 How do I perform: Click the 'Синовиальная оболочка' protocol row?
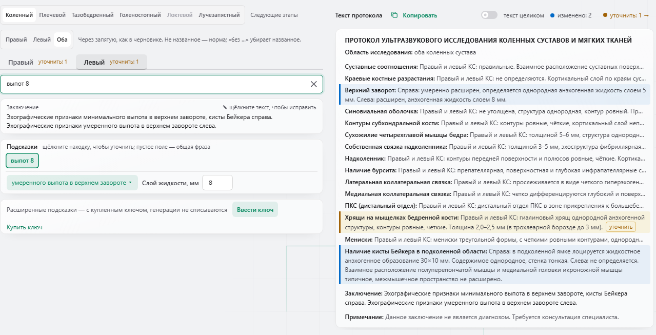494,111
